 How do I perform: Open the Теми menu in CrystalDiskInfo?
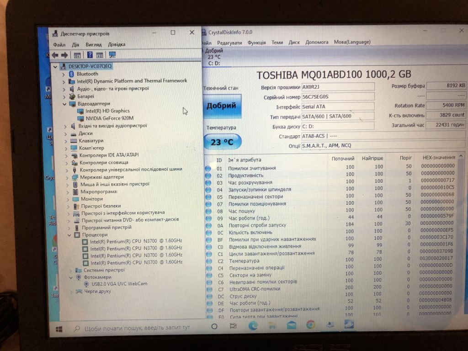pyautogui.click(x=277, y=43)
